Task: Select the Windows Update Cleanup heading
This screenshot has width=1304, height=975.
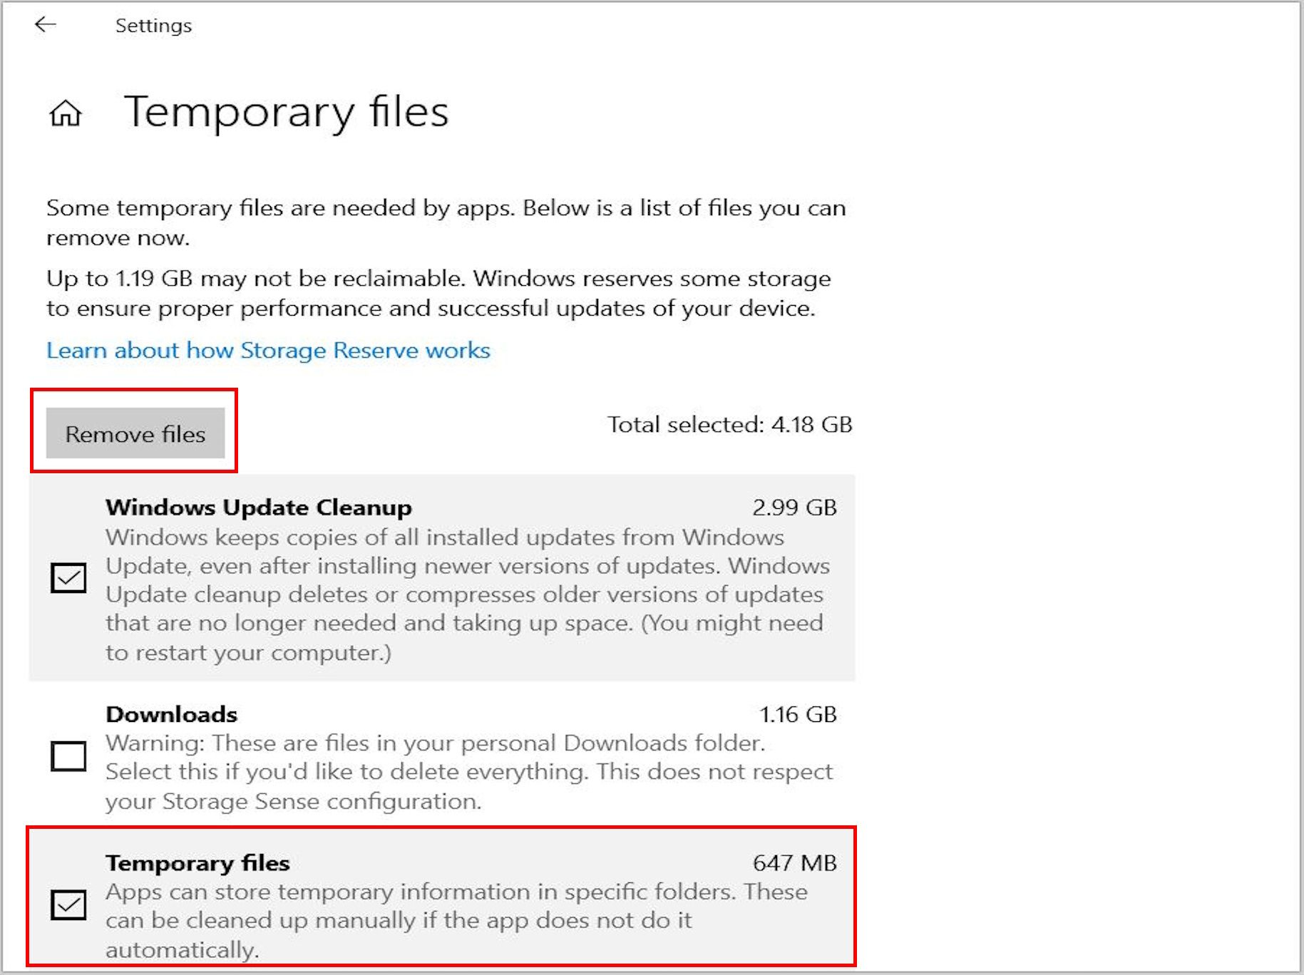Action: click(259, 507)
